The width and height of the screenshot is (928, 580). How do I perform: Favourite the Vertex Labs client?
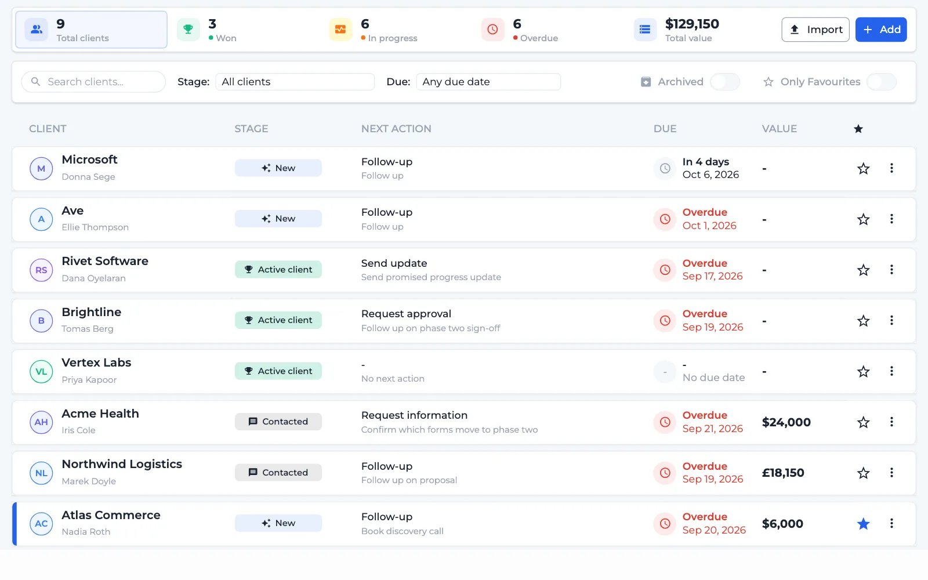pyautogui.click(x=863, y=372)
